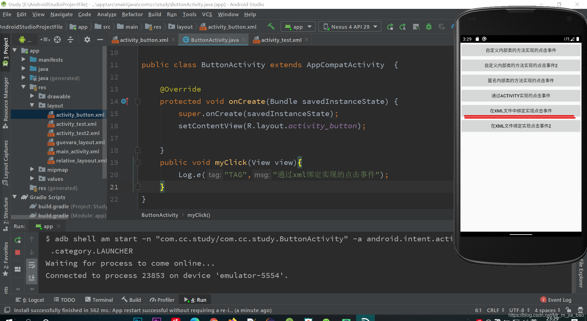Click the inspector face icon in status bar
Image resolution: width=587 pixels, height=321 pixels.
click(580, 310)
